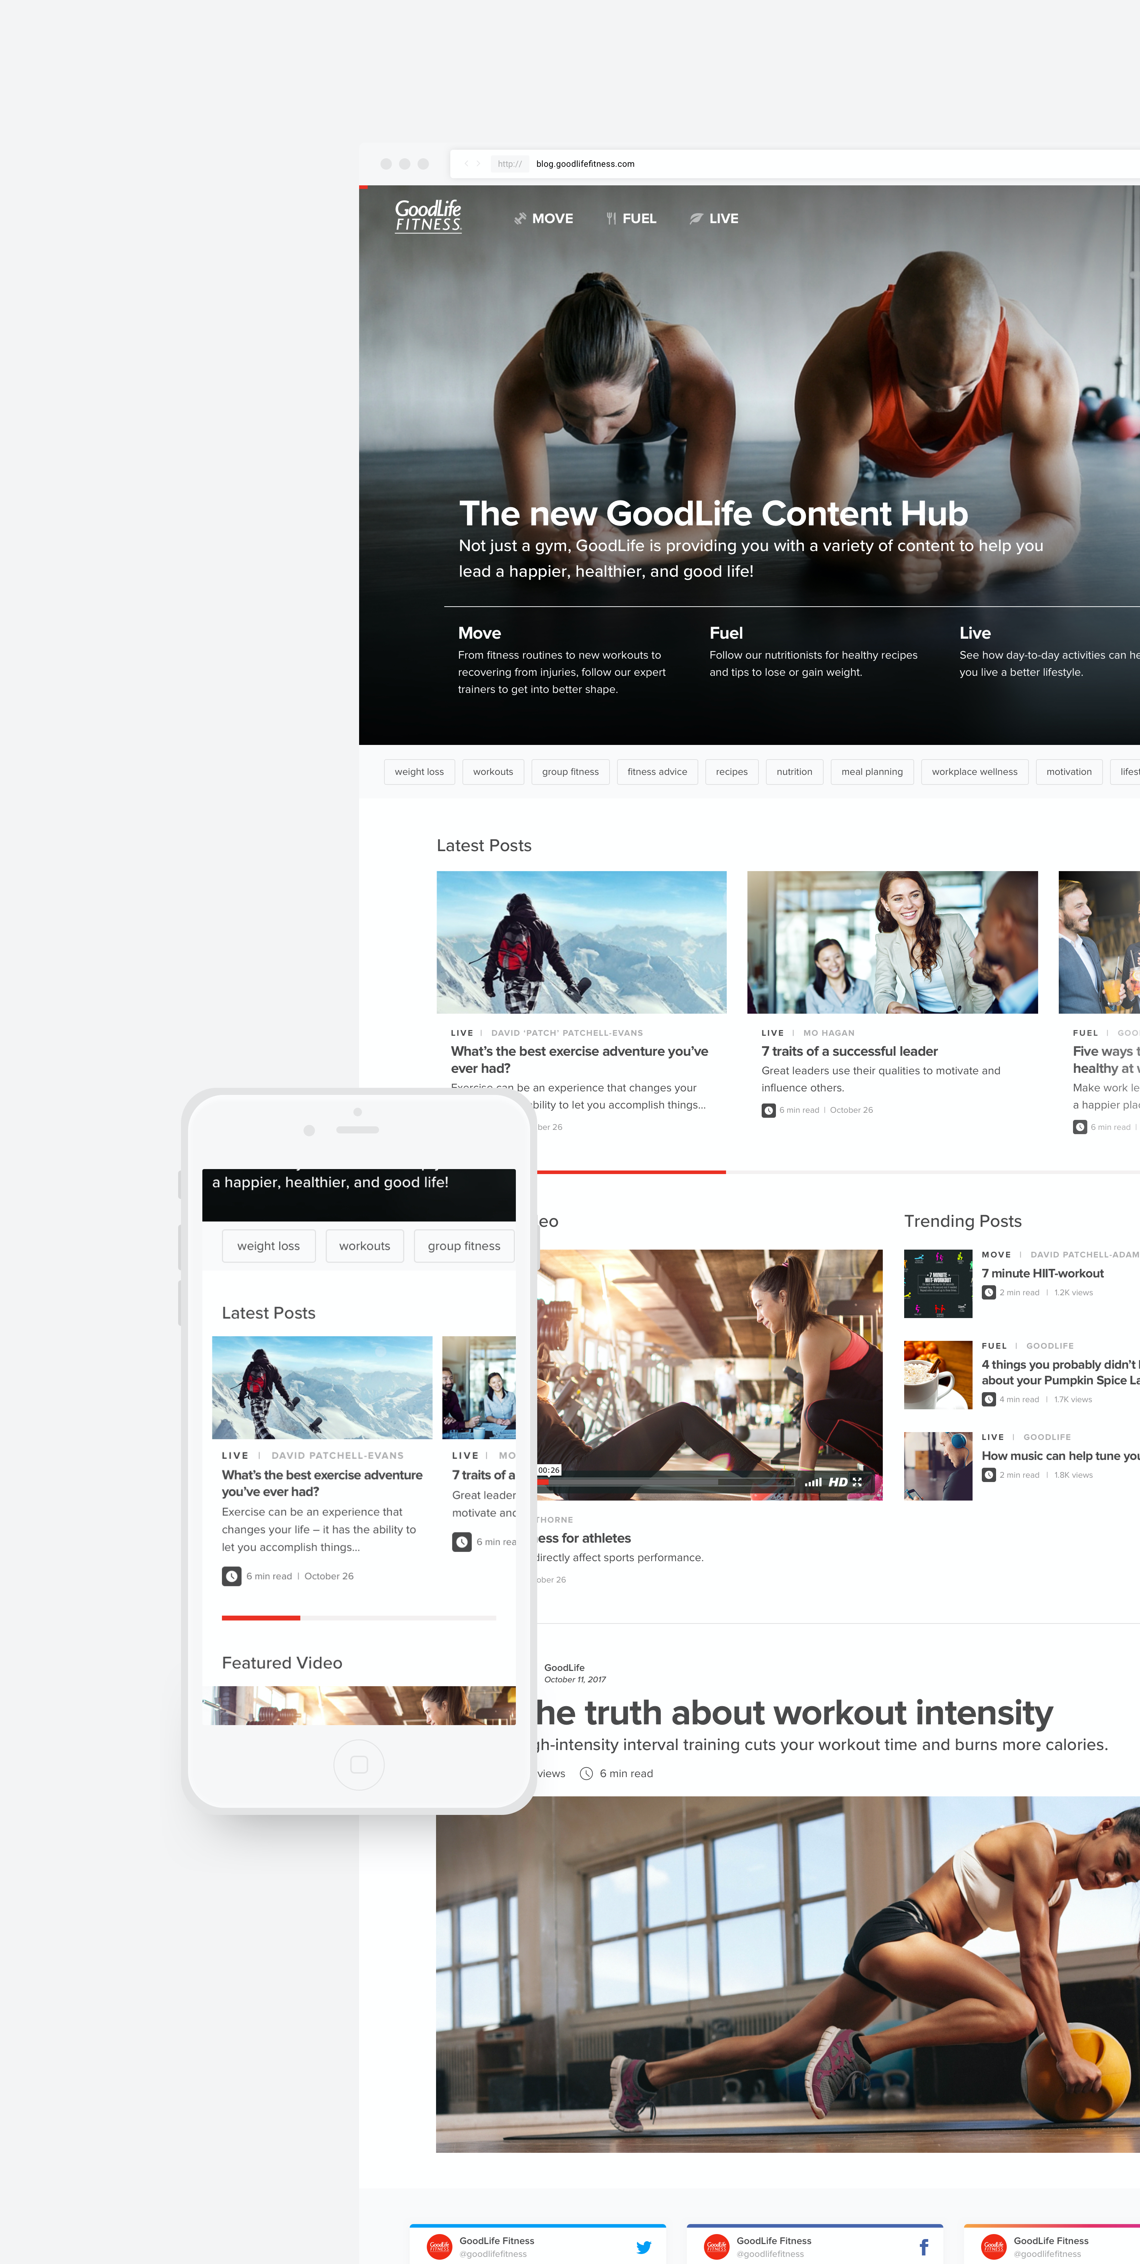The image size is (1140, 2264).
Task: Open the '7 minute HIIT-workout' trending post
Action: pyautogui.click(x=1042, y=1273)
